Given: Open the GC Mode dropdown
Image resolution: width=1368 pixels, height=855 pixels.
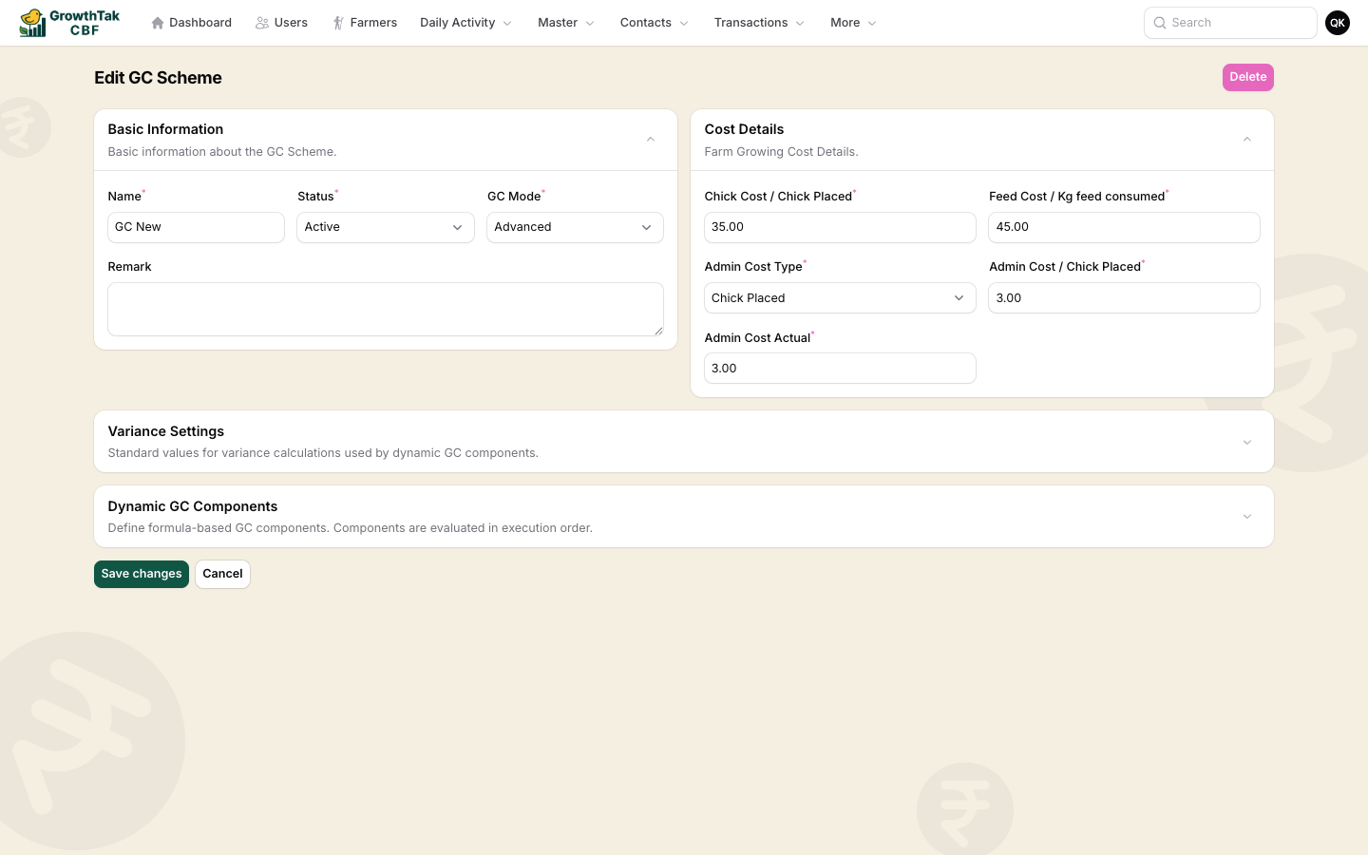Looking at the screenshot, I should click(575, 227).
